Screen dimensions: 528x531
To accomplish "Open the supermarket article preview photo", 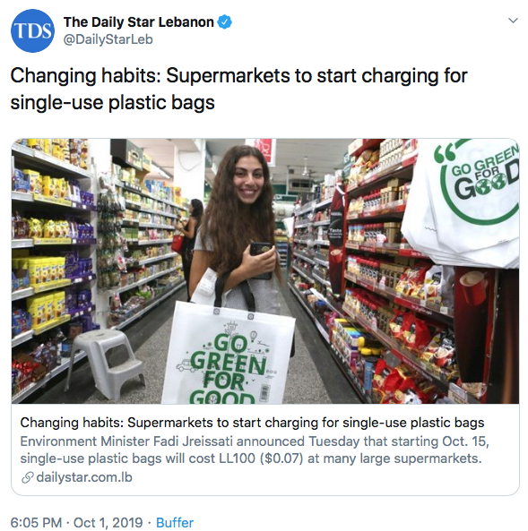I will point(265,271).
